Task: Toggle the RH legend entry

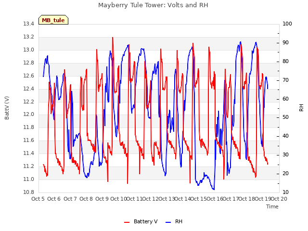Action: [174, 221]
